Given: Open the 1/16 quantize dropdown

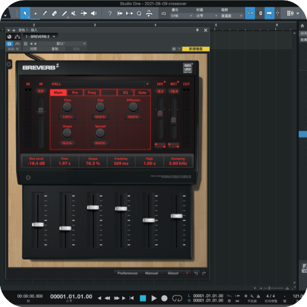Looking at the screenshot, I should click(x=182, y=16).
